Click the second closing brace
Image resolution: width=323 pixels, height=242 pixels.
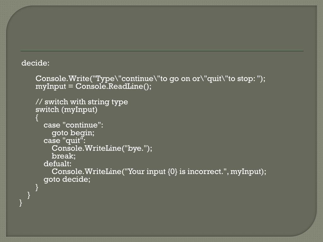click(x=29, y=195)
